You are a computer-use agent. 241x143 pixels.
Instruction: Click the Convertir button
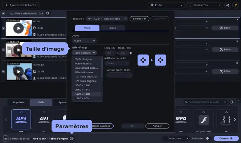tap(226, 138)
